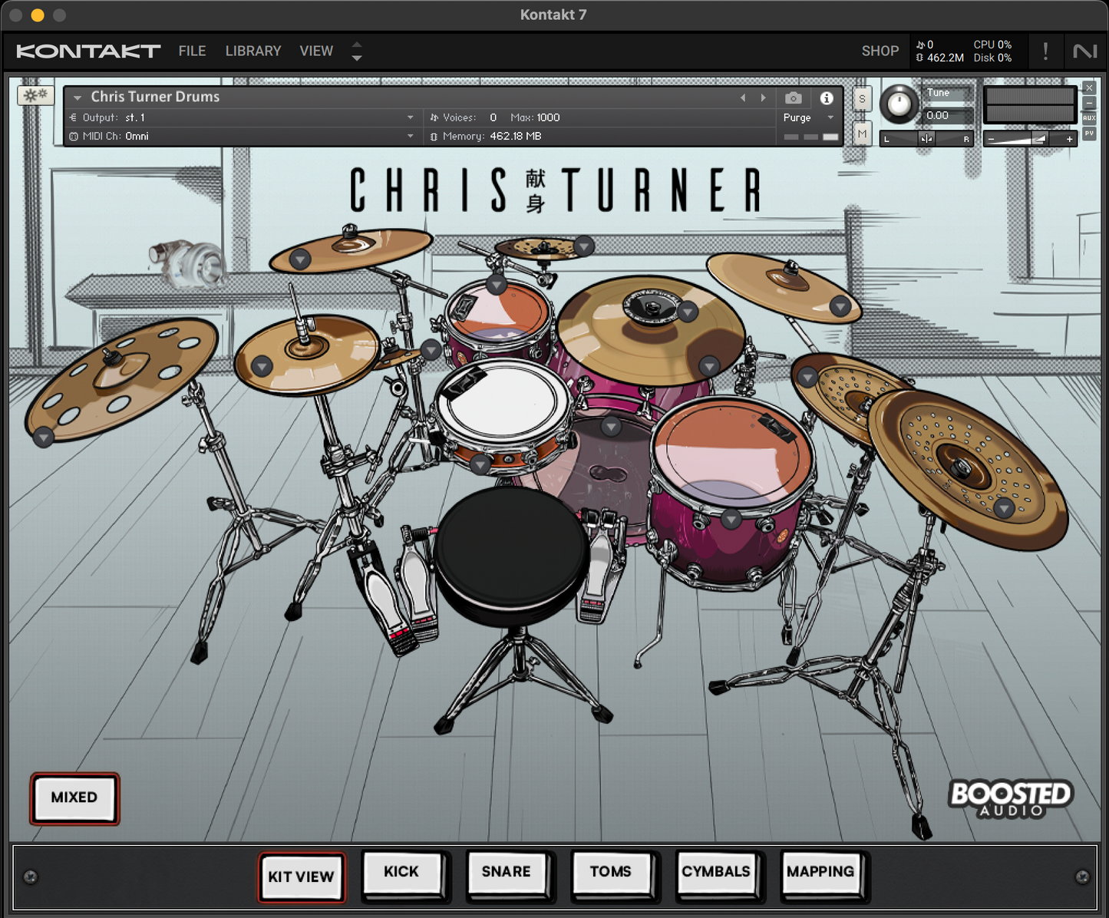The height and width of the screenshot is (918, 1109).
Task: Open the instrument info icon
Action: (827, 98)
